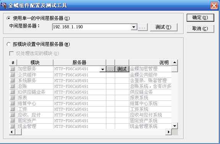Viewport: 220px width, 144px height.
Task: Select the 结算中心 module cell
Action: (x=35, y=104)
